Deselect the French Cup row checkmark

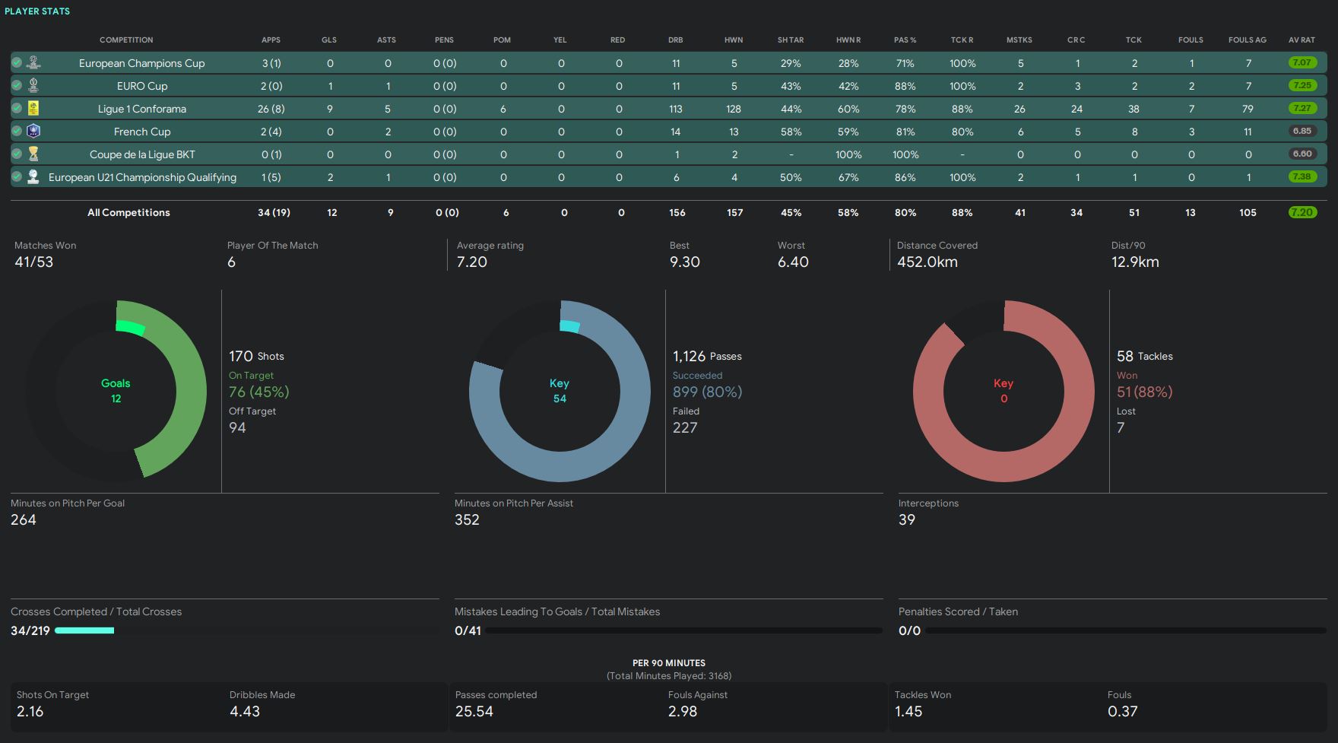pos(17,131)
